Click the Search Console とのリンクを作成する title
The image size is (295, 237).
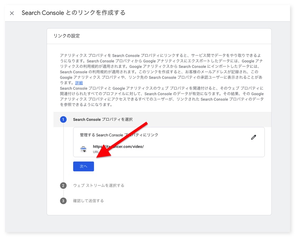pos(73,13)
